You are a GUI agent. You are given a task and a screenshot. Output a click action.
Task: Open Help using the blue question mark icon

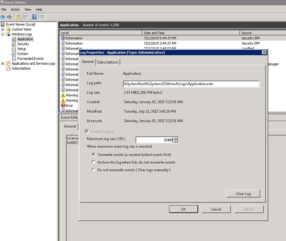tap(35, 17)
